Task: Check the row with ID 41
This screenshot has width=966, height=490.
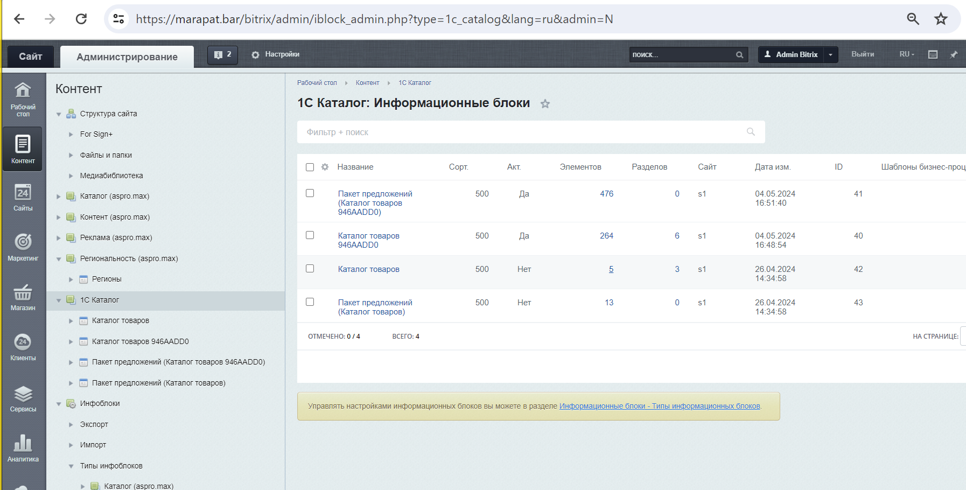Action: [x=310, y=193]
